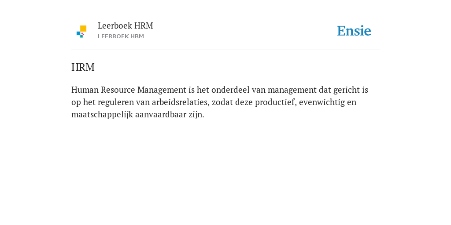The width and height of the screenshot is (451, 225).
Task: Open the Ensie brand logo
Action: coord(354,31)
